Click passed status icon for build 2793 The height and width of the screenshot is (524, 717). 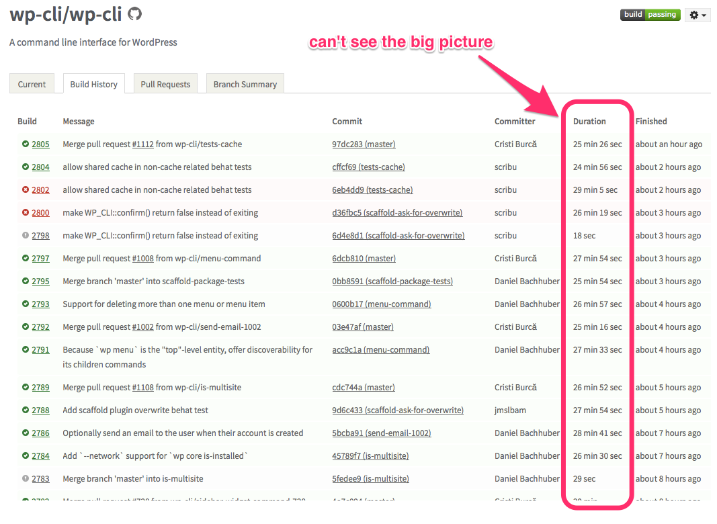(26, 304)
